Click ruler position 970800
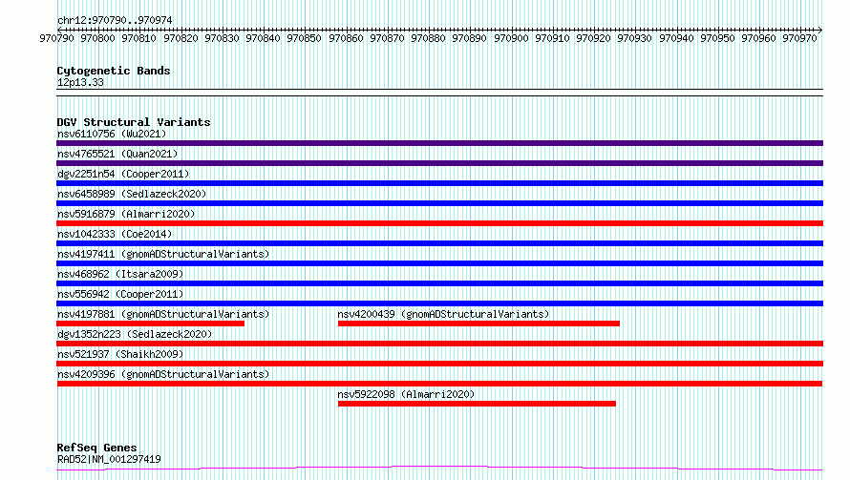 [98, 38]
